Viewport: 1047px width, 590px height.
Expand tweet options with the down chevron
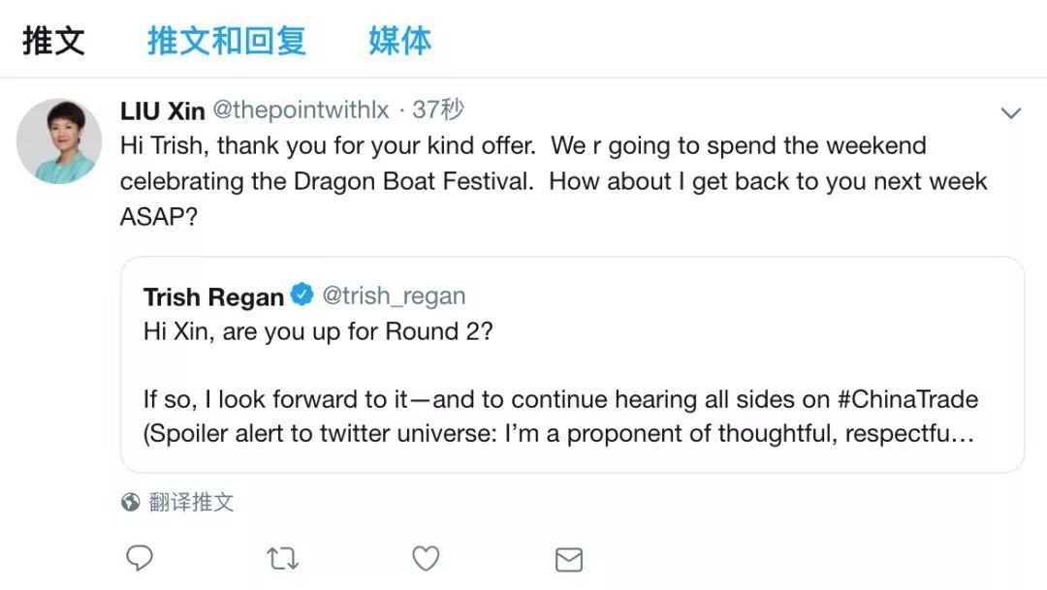[x=1011, y=113]
